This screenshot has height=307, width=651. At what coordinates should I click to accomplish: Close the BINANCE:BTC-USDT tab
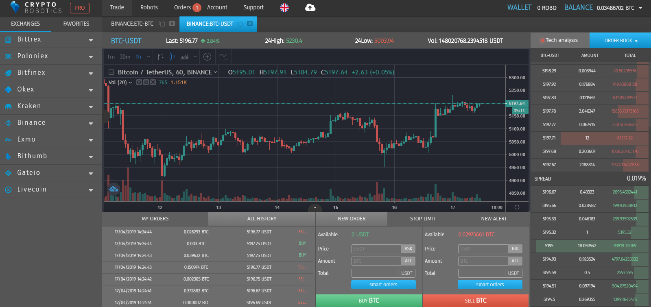[250, 24]
